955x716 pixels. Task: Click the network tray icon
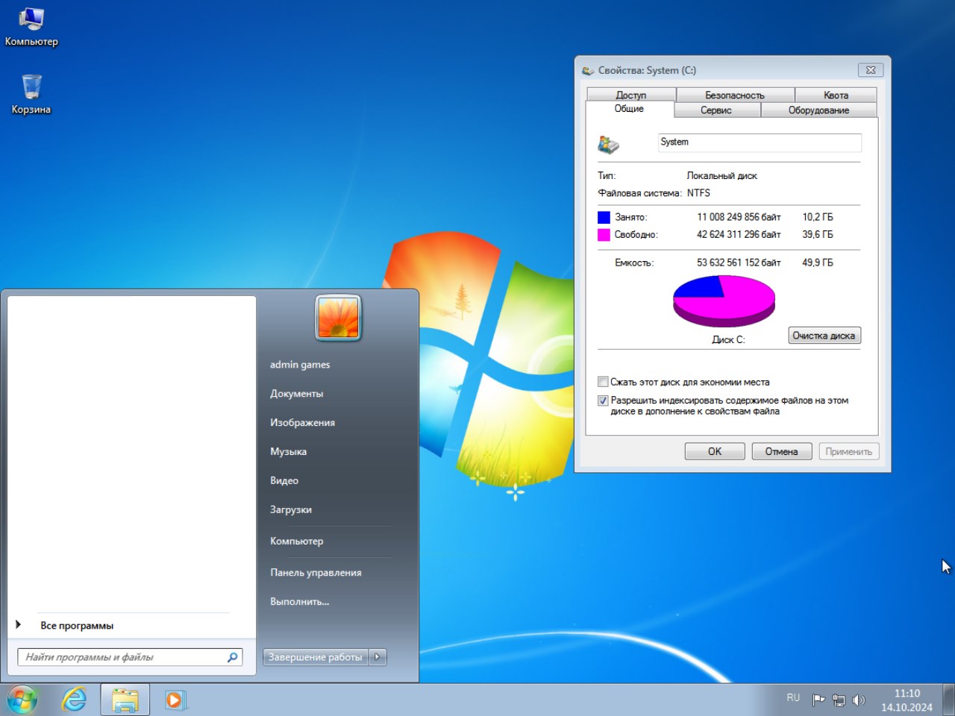click(x=839, y=700)
